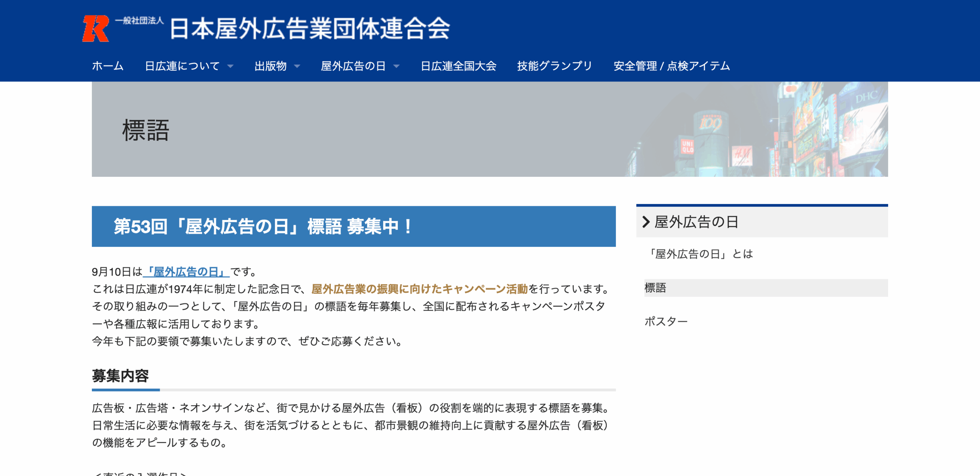Open the 出版物 menu item

pyautogui.click(x=270, y=66)
